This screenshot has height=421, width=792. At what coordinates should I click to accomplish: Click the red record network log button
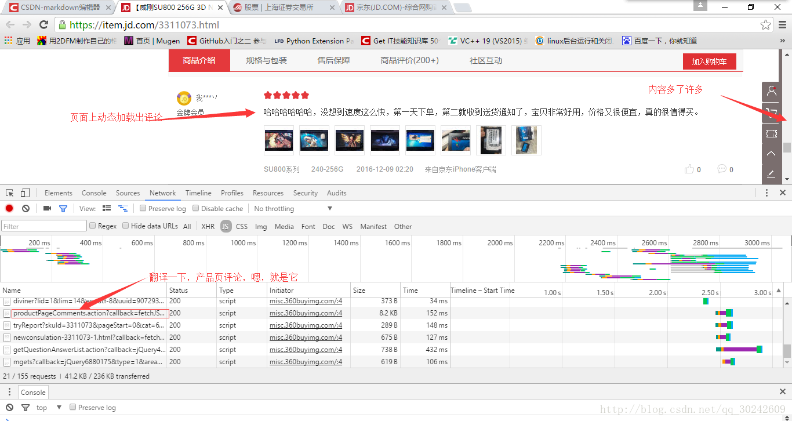9,208
